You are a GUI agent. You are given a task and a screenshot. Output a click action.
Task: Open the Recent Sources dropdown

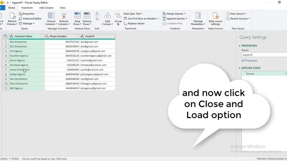(238, 19)
